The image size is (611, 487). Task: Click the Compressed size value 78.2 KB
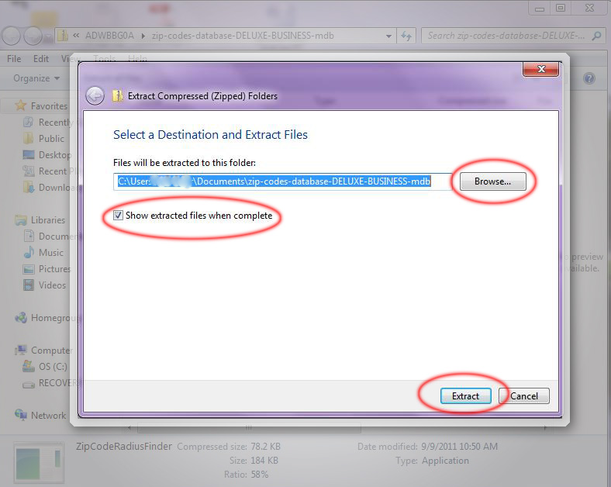pyautogui.click(x=266, y=447)
